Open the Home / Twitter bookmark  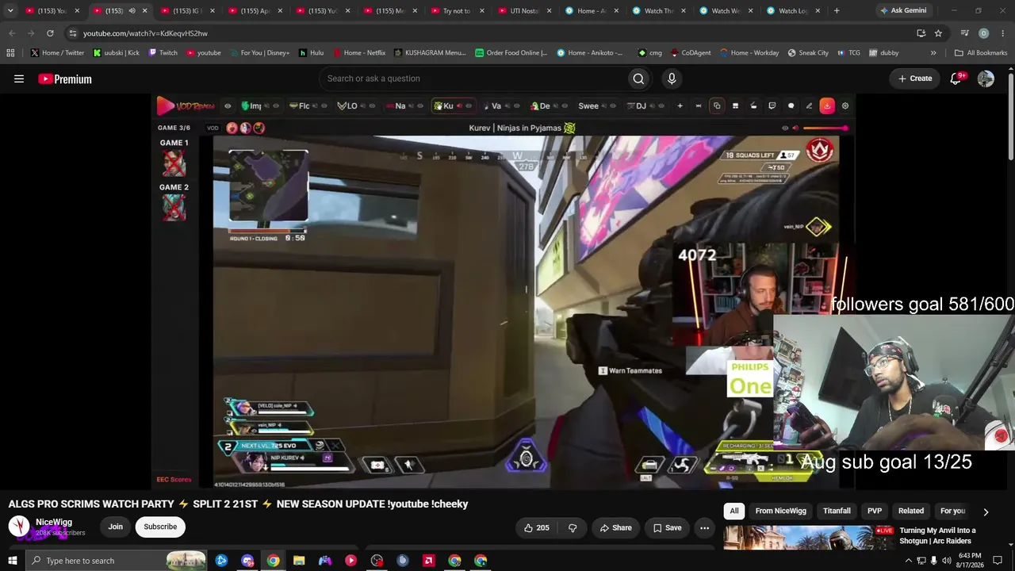pyautogui.click(x=57, y=53)
